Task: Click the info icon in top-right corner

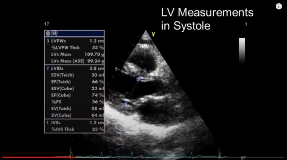Action: click(279, 6)
